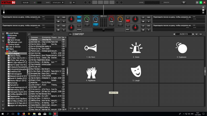Open search options dot beside search field
The width and height of the screenshot is (207, 116).
pyautogui.click(x=55, y=34)
